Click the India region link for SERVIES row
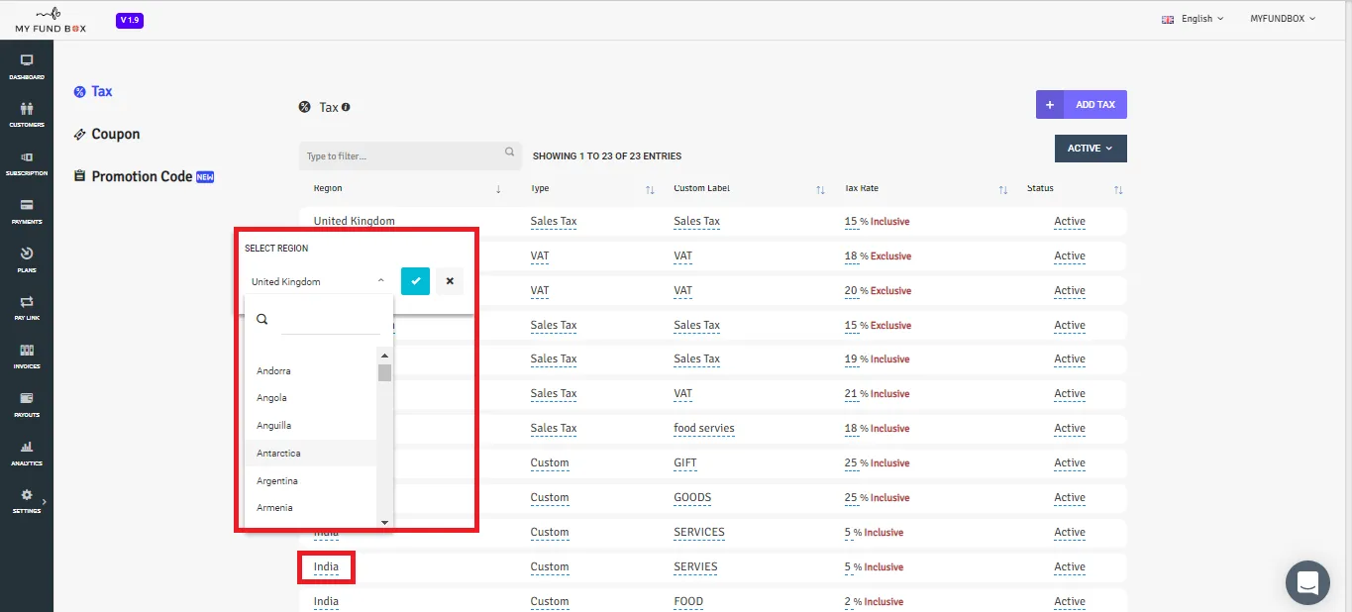 click(326, 567)
